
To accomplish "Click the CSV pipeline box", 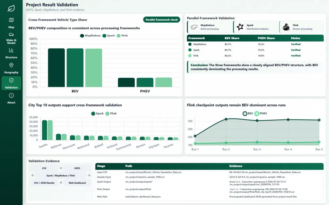I will (x=44, y=168).
